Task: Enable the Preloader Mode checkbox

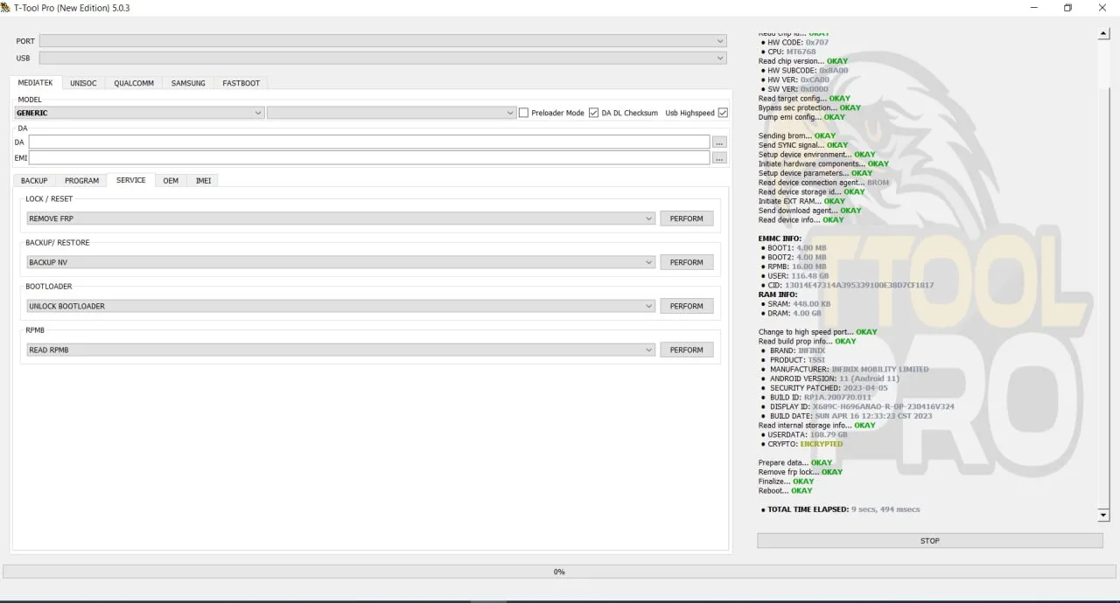Action: pyautogui.click(x=523, y=113)
